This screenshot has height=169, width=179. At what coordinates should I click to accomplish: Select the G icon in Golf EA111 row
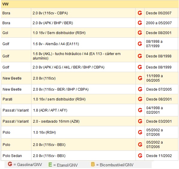click(x=140, y=44)
